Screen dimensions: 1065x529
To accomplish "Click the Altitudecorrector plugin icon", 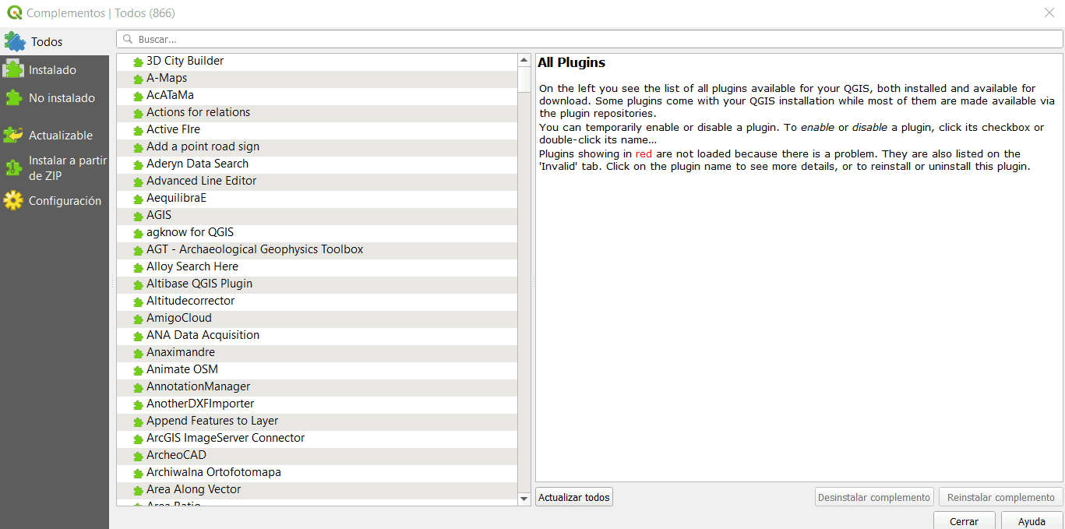I will 138,302.
